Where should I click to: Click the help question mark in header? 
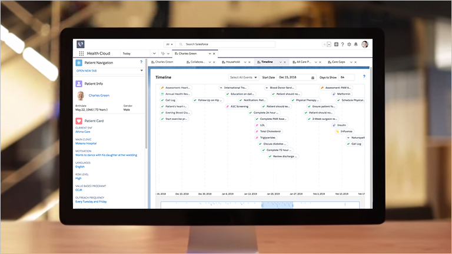tap(343, 44)
